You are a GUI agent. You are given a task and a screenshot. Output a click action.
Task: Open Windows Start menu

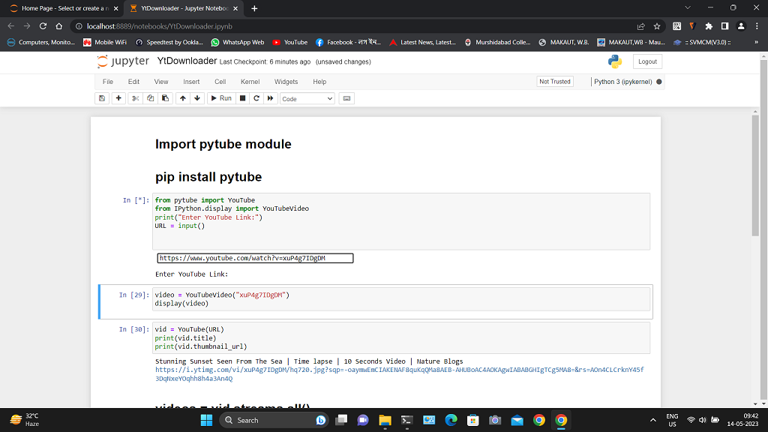coord(207,420)
